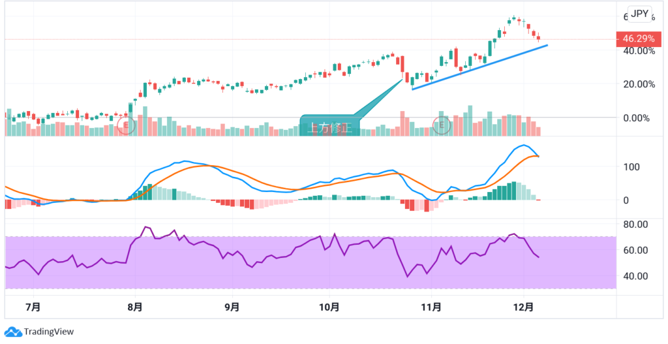Click the 80.00 level on RSI axis

click(x=634, y=224)
